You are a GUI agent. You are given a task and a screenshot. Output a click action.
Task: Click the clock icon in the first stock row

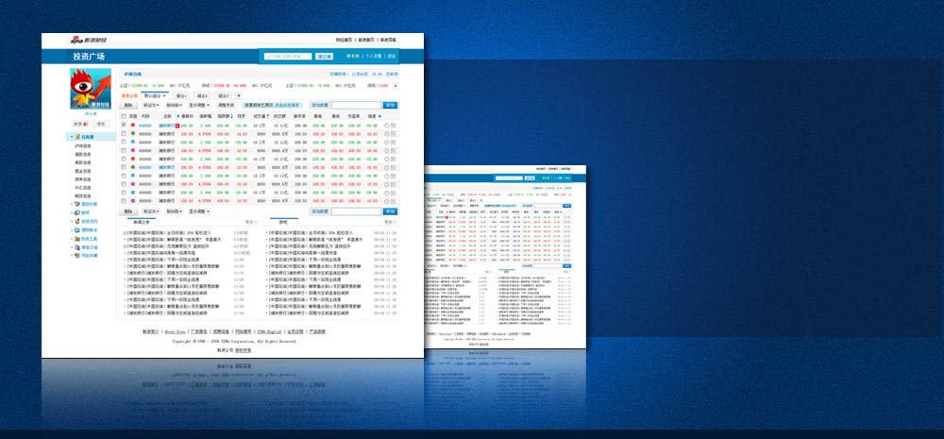387,125
